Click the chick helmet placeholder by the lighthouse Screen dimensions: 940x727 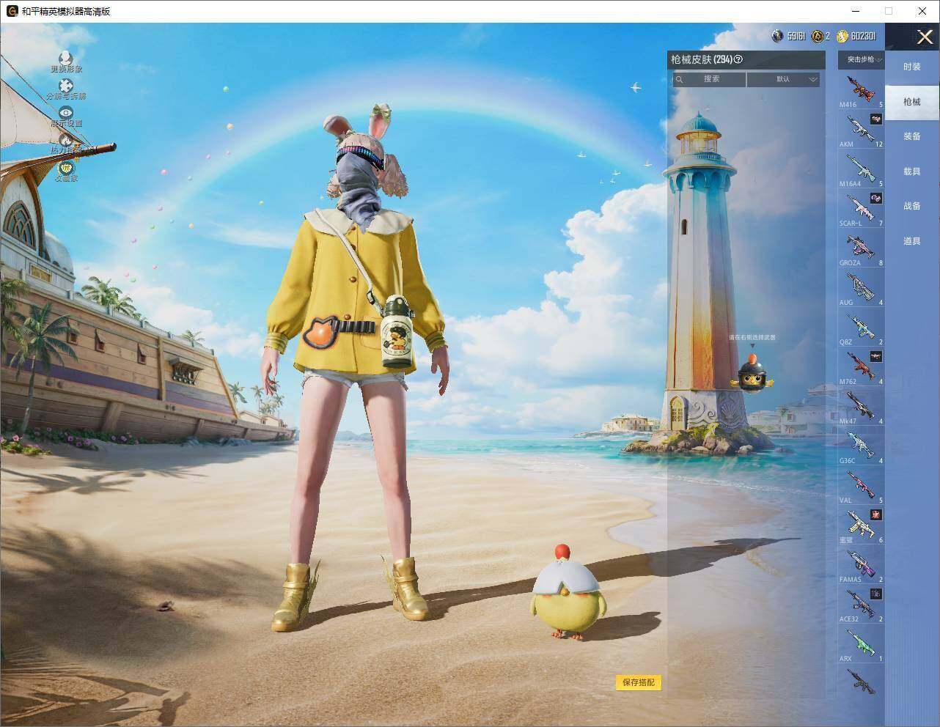pos(752,373)
